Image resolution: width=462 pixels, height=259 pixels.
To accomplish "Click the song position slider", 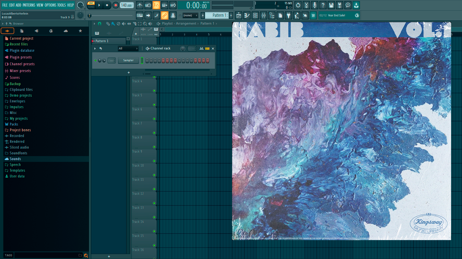I will pyautogui.click(x=111, y=16).
